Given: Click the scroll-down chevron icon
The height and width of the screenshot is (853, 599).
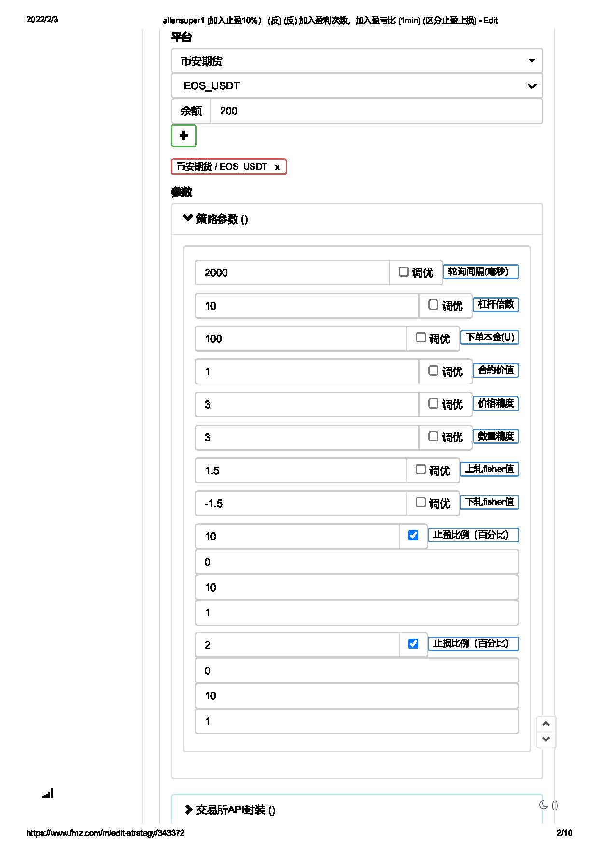Looking at the screenshot, I should point(546,739).
